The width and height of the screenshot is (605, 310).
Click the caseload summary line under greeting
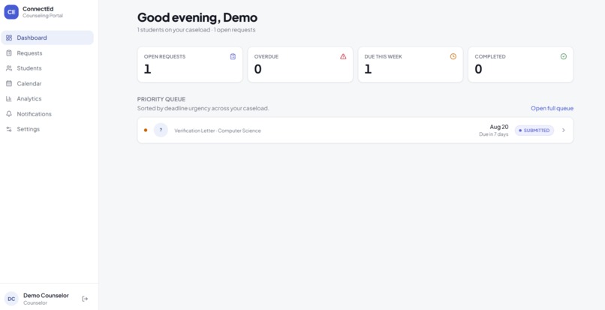(x=196, y=30)
